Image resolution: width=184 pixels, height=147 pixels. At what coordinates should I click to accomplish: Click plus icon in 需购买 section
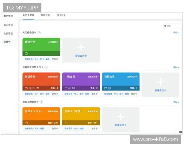[121, 117]
